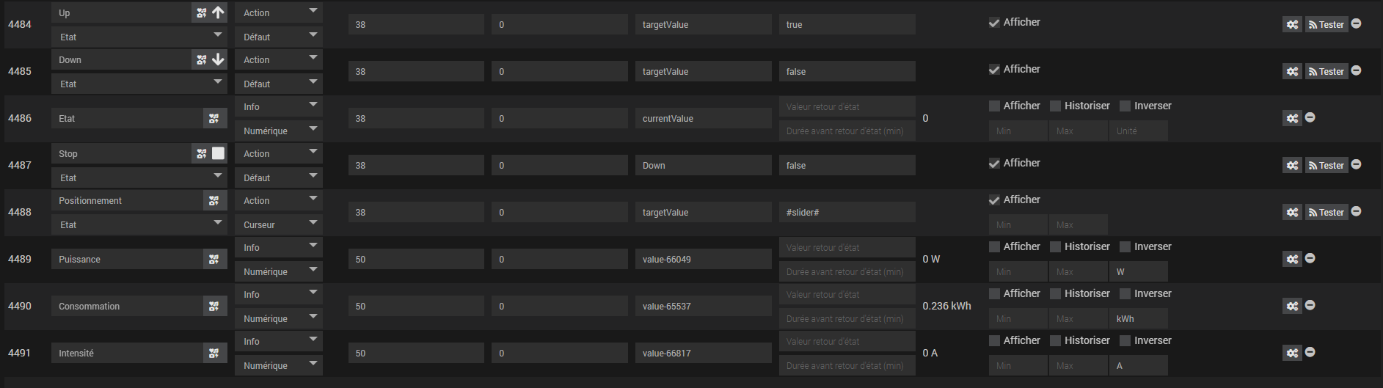Open gear settings for Puissance command
The height and width of the screenshot is (388, 1383).
(x=1292, y=260)
